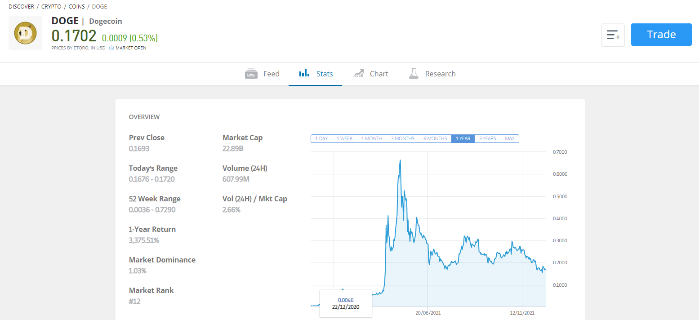699x320 pixels.
Task: Select 3 YEARS chart range
Action: [x=487, y=138]
